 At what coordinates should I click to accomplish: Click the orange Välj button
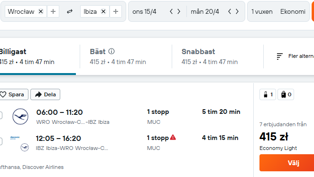coord(287,163)
